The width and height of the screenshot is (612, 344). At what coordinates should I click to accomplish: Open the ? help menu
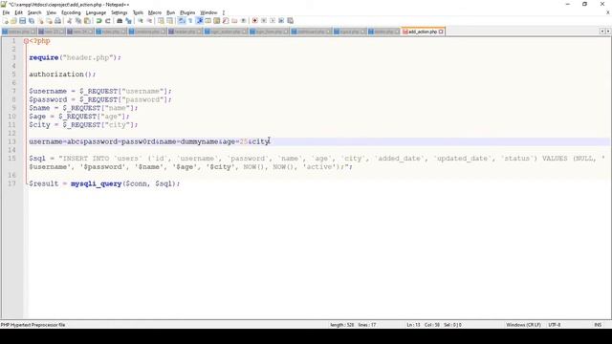[x=224, y=12]
